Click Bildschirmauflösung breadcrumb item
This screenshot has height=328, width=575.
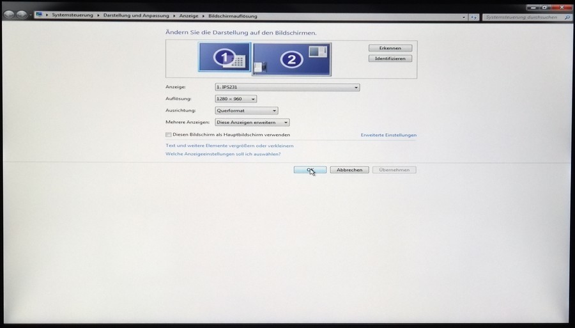233,16
